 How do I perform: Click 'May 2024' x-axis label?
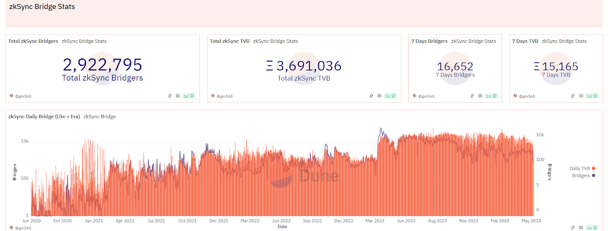(x=531, y=221)
